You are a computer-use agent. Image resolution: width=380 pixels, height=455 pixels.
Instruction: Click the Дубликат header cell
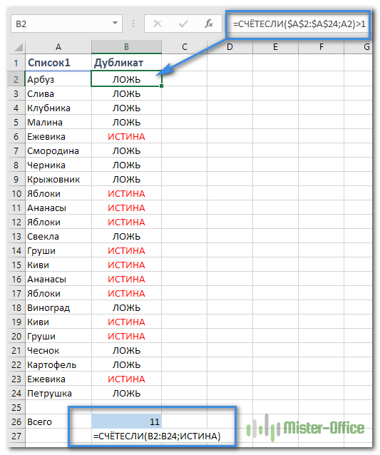[x=126, y=63]
